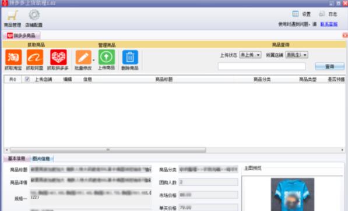The height and width of the screenshot is (211, 348).
Task: Click the scrollbar left arrow
Action: coord(6,150)
